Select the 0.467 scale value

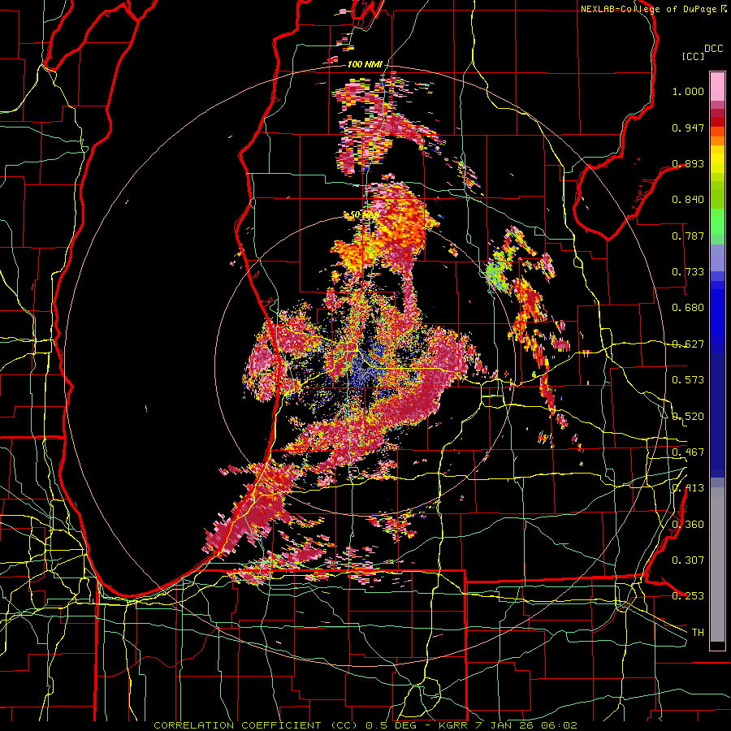(x=688, y=452)
